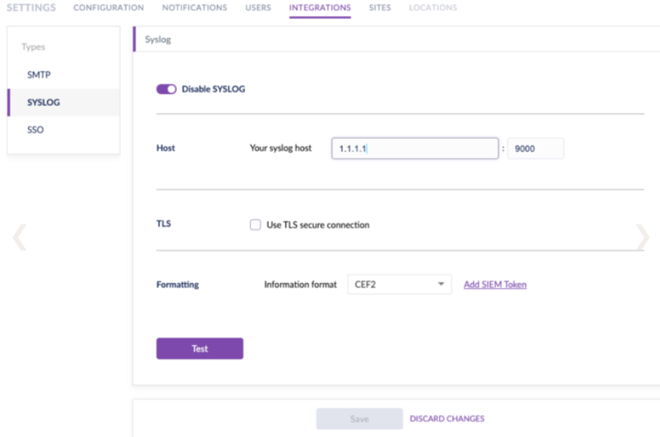
Task: Open the Configuration tab
Action: coord(108,8)
